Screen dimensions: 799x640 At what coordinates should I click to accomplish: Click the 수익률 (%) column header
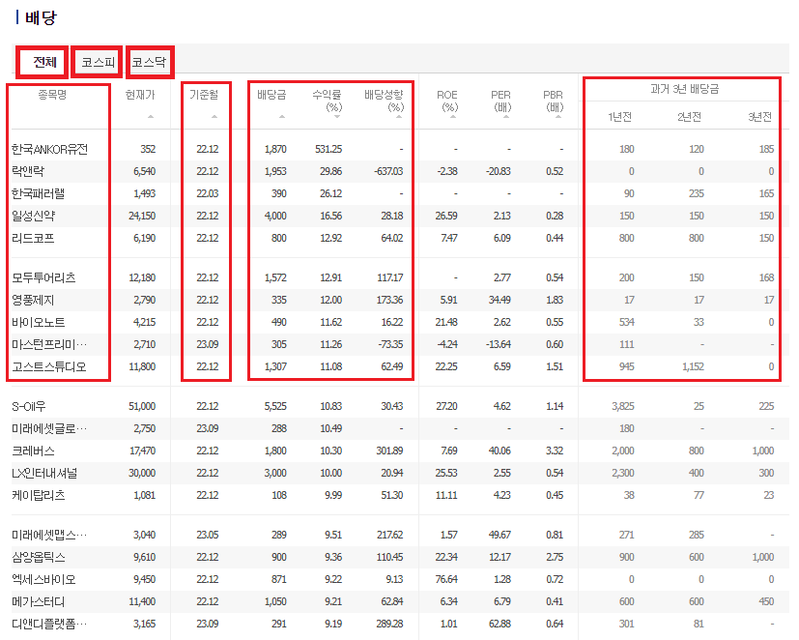328,101
